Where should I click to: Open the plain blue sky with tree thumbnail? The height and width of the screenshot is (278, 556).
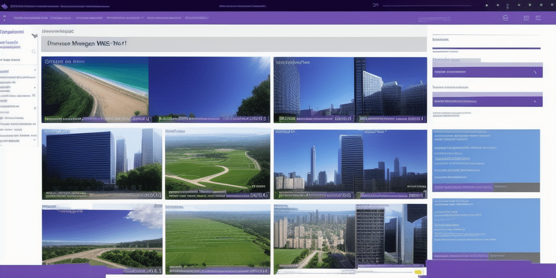coord(209,90)
